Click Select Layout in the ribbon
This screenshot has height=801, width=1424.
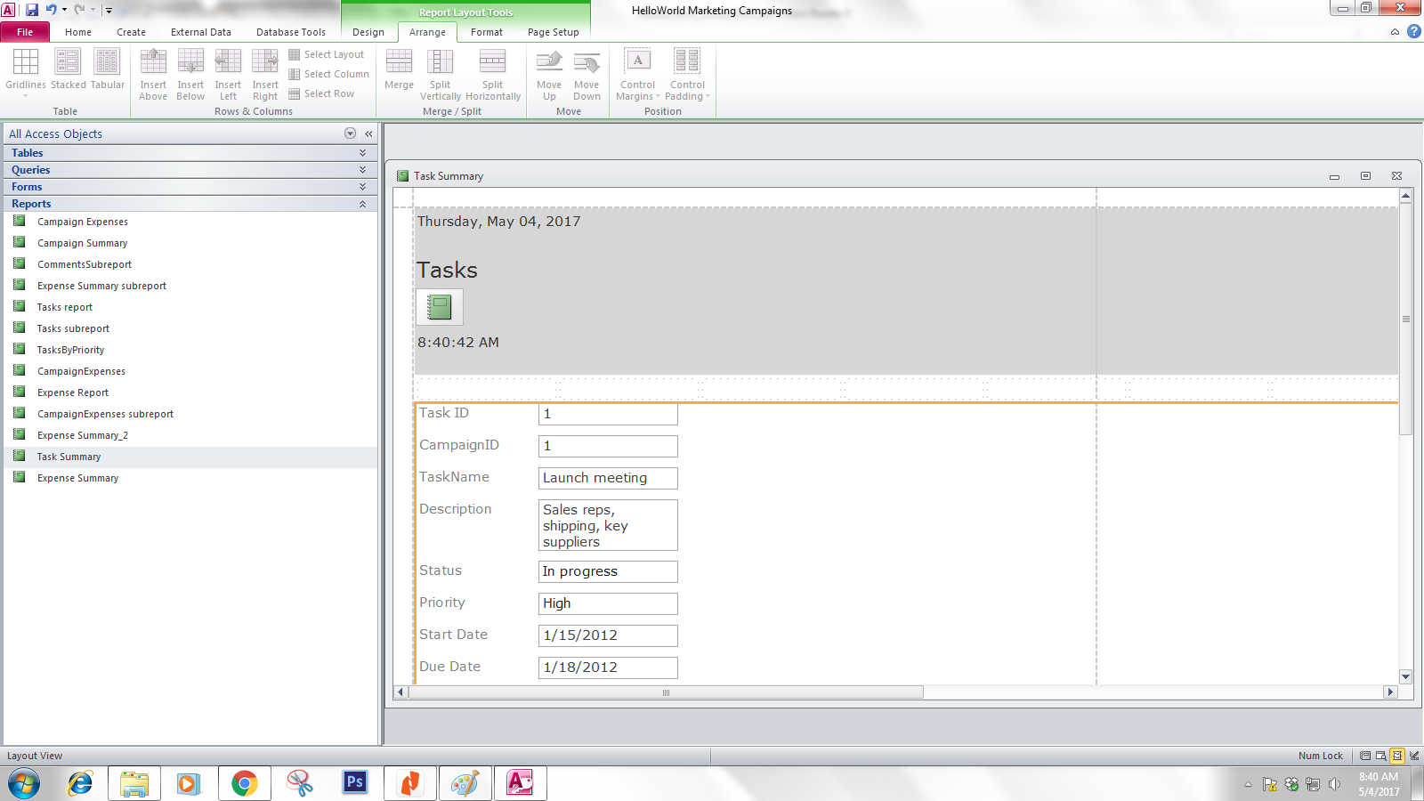[x=328, y=53]
